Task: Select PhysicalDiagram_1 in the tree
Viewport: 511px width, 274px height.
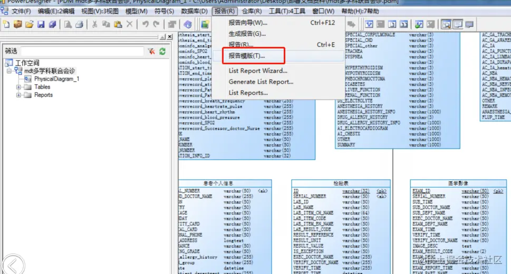Action: coord(57,79)
